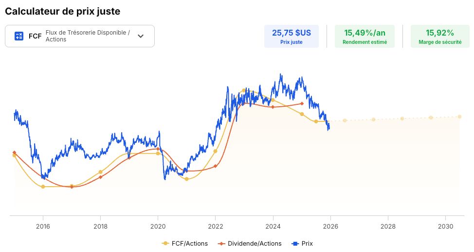This screenshot has height=252, width=474.
Task: Click the 2025 dividend diamond data point
Action: click(302, 104)
